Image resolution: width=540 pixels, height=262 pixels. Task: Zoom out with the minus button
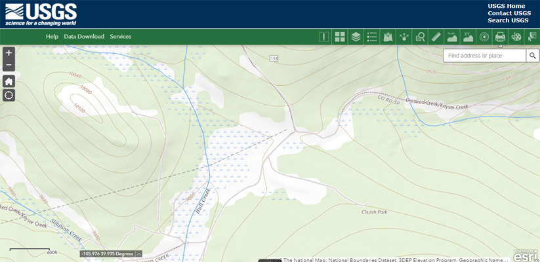coord(9,65)
